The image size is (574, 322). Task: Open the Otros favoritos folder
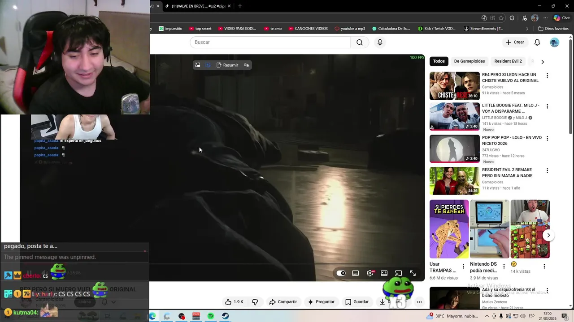tap(553, 29)
